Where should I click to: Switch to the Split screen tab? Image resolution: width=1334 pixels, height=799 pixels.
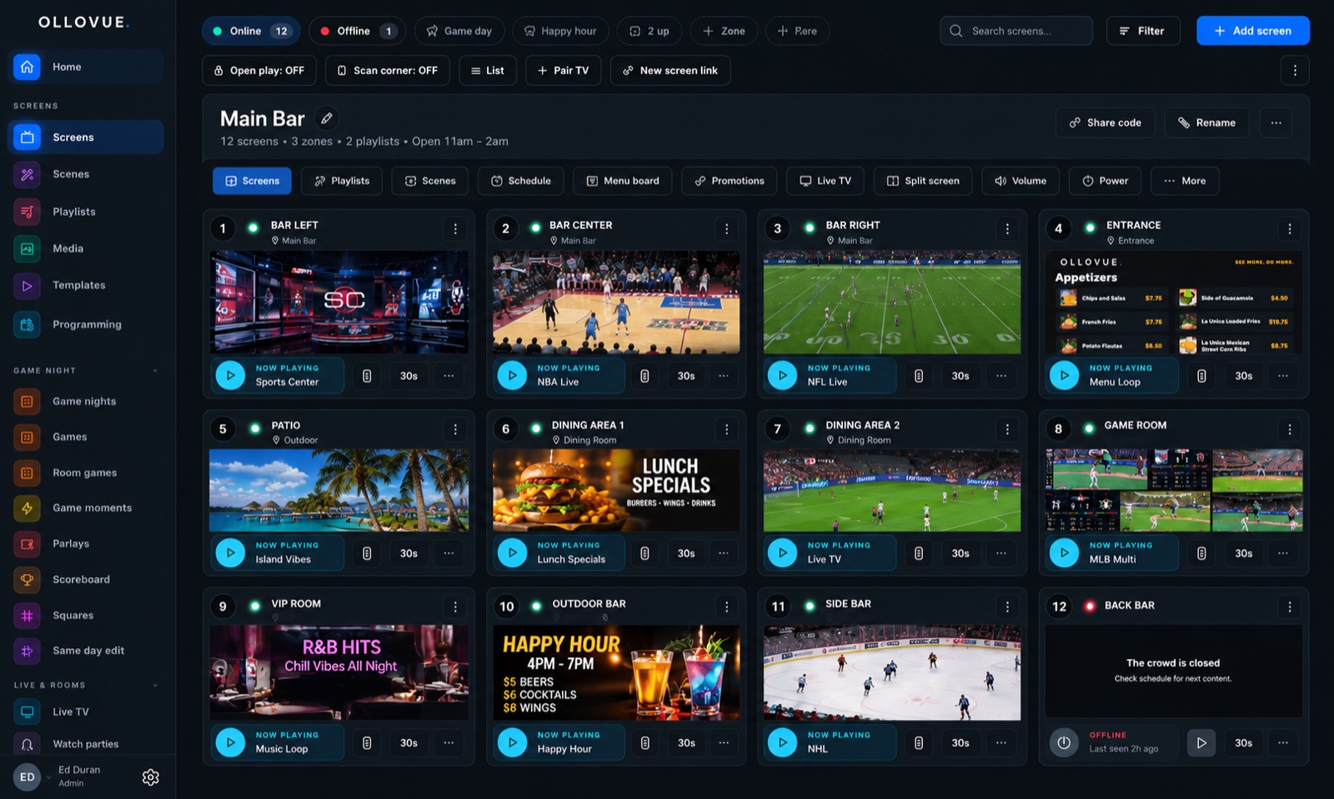tap(923, 181)
